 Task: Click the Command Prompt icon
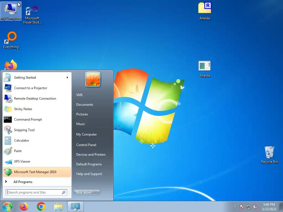[x=8, y=120]
